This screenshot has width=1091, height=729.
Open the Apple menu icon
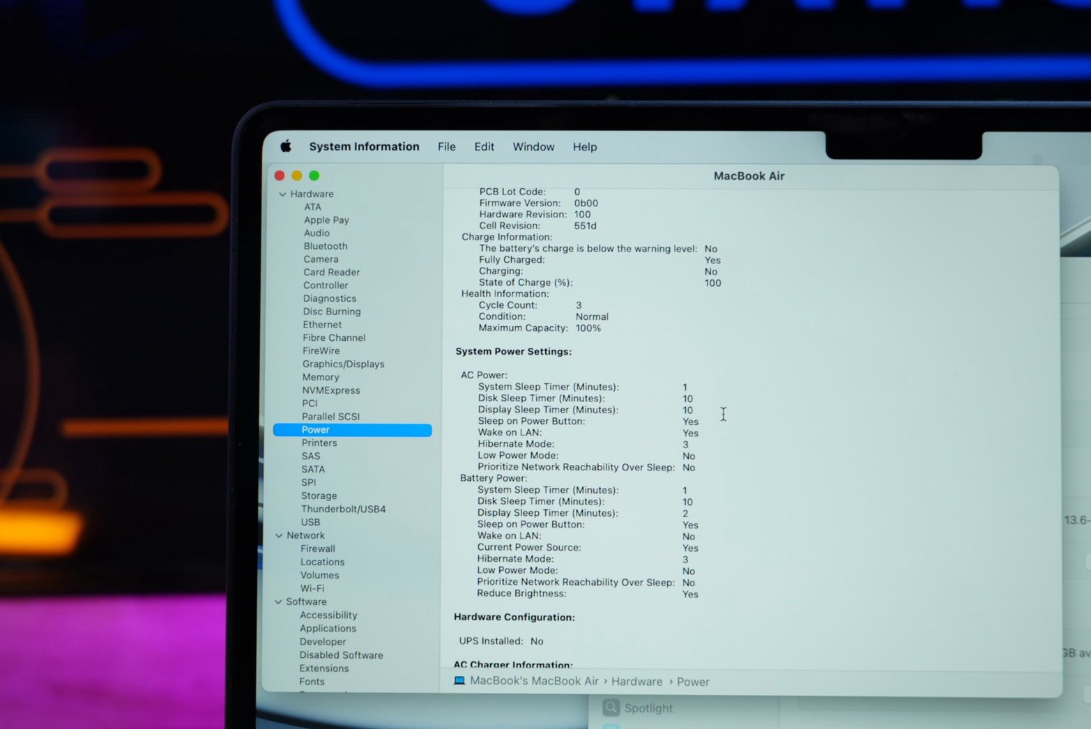(x=286, y=146)
